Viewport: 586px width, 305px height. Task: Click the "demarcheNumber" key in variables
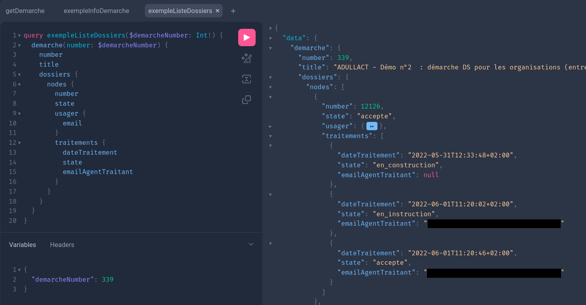pyautogui.click(x=63, y=279)
